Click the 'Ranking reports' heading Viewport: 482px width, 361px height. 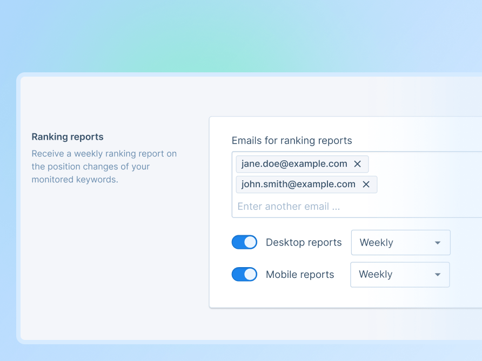[x=68, y=137]
